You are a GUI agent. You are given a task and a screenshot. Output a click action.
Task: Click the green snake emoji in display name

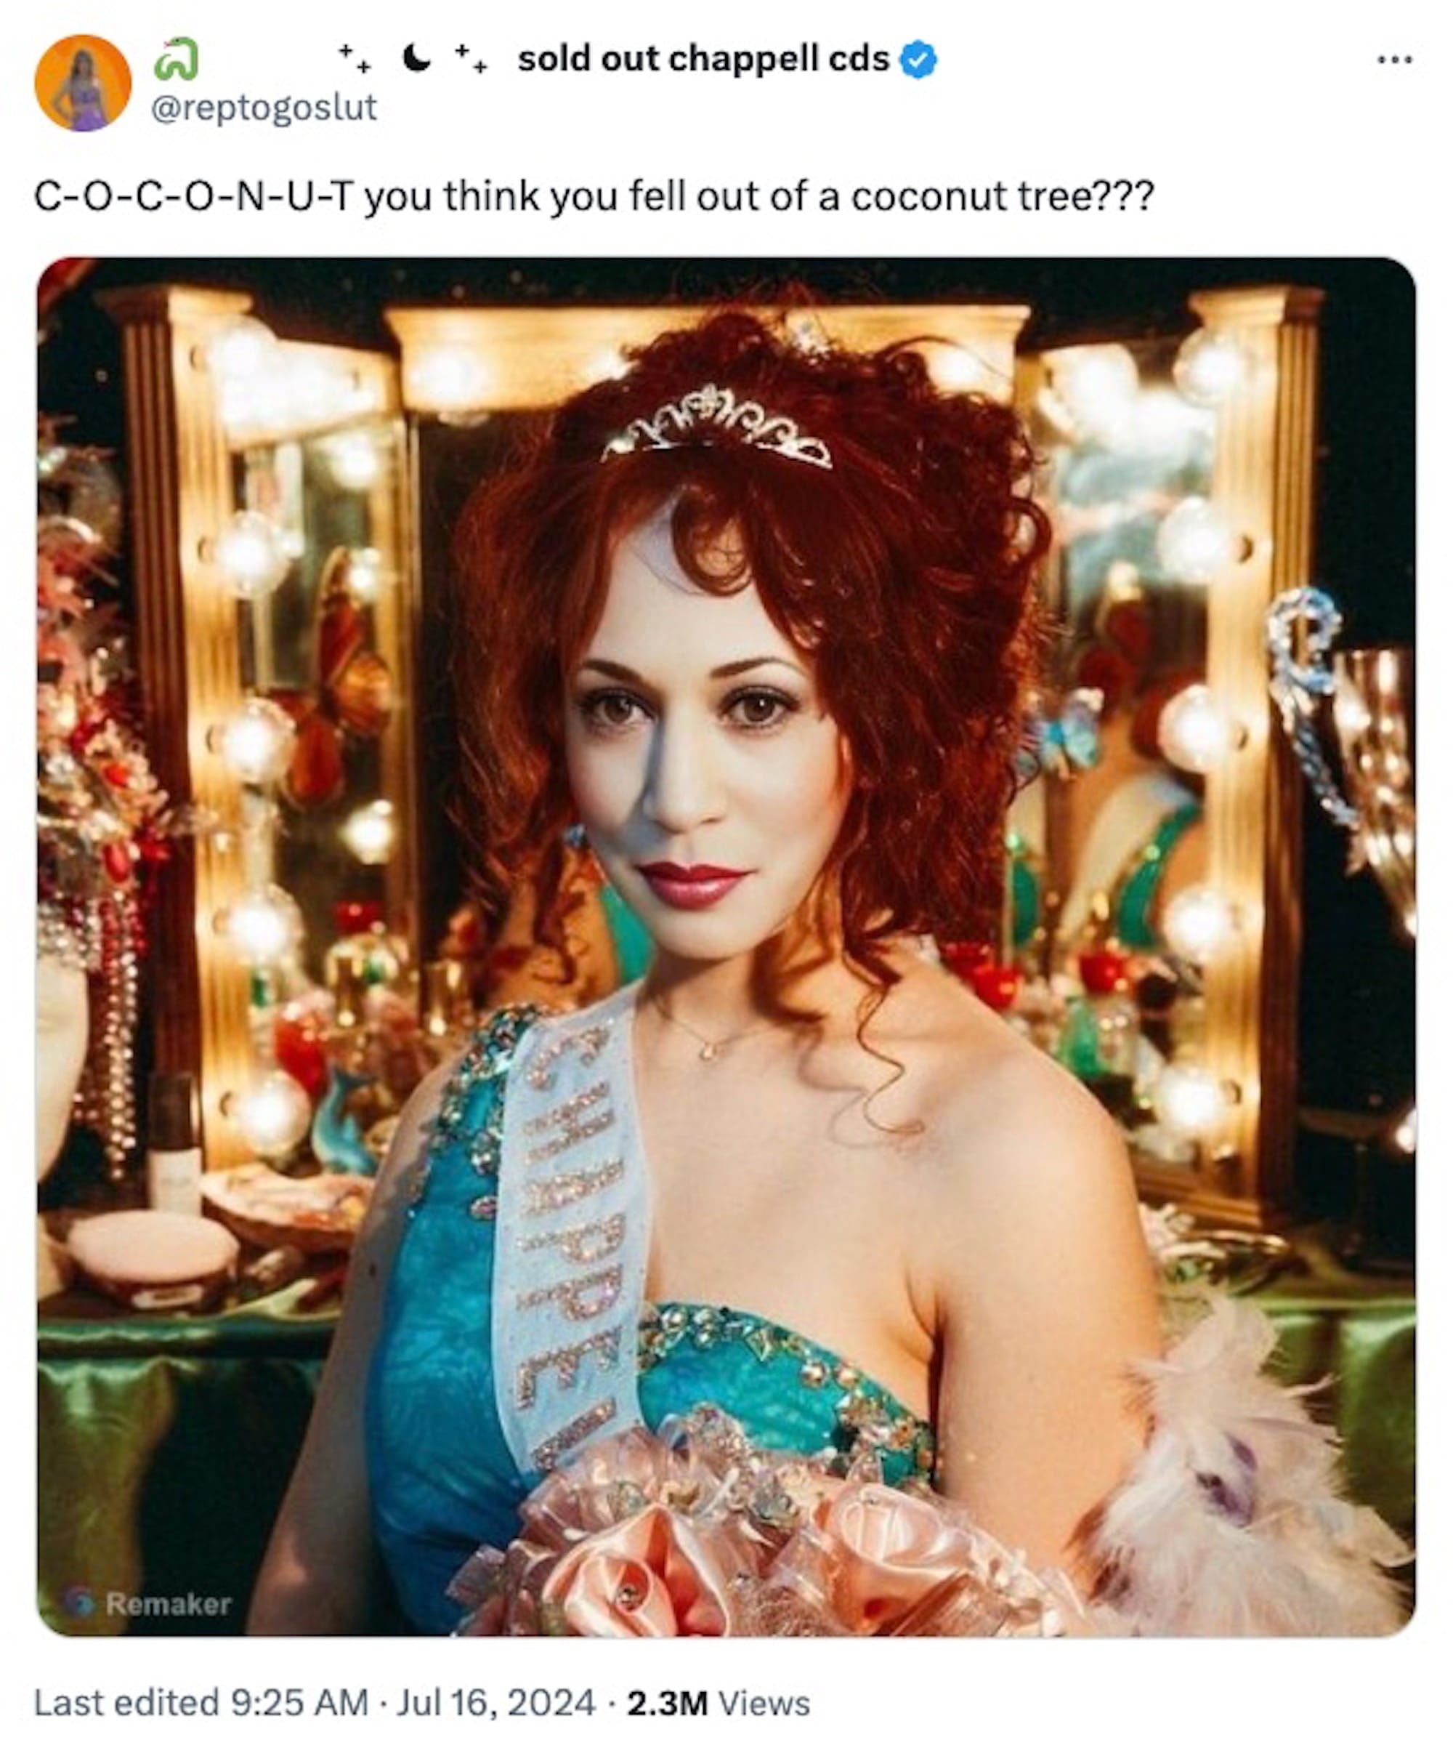click(x=176, y=60)
